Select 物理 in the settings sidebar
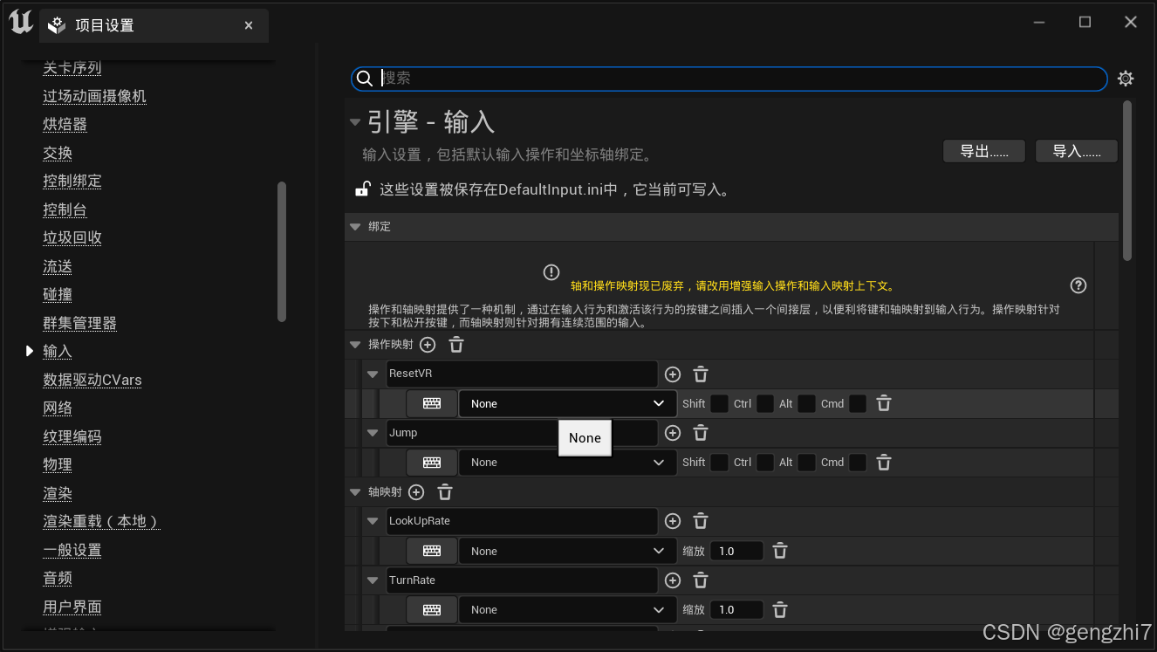 coord(58,464)
